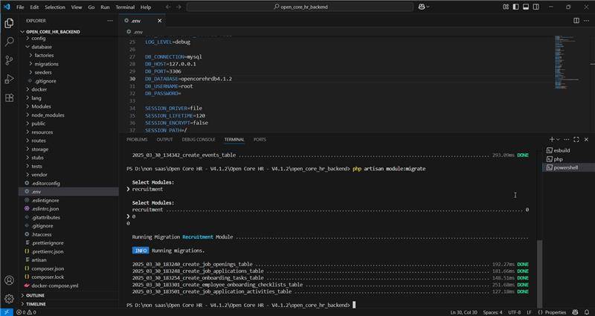This screenshot has width=595, height=316.
Task: Toggle primary side bar layout button
Action: coord(515,7)
